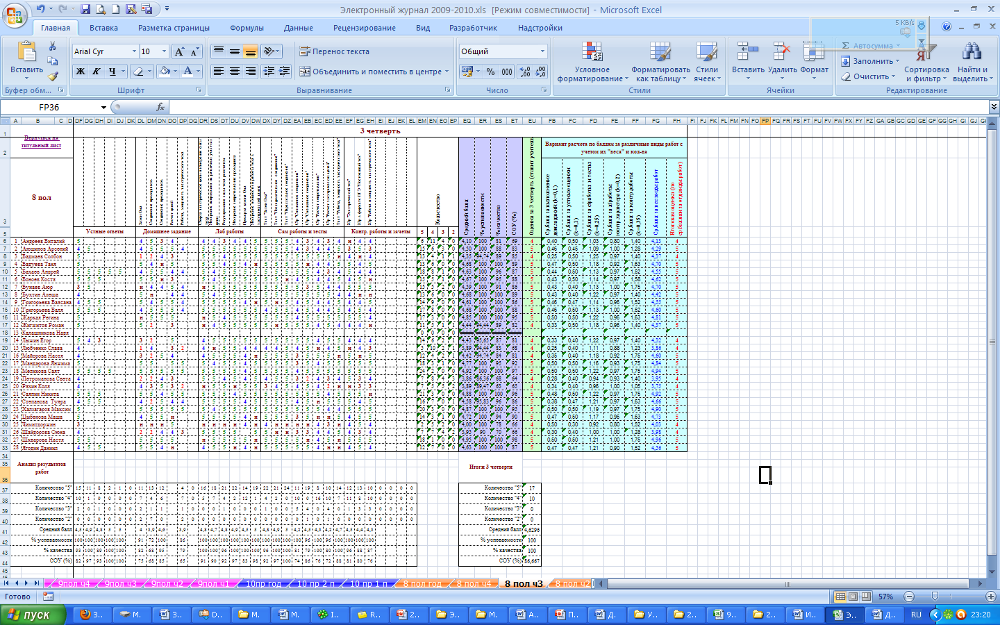Increase the cell indent
The height and width of the screenshot is (625, 1000).
point(284,72)
